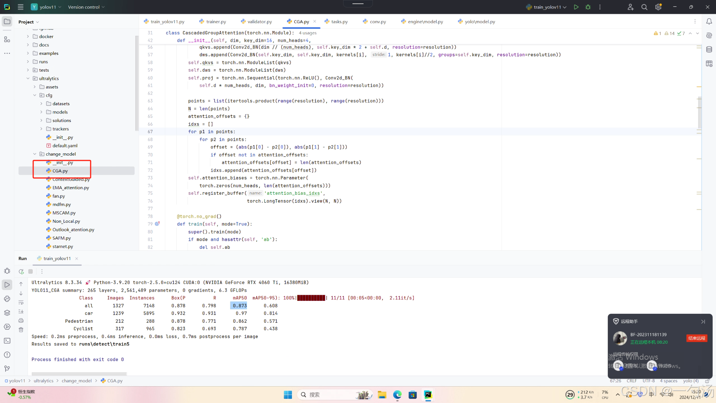
Task: Toggle the Project tool window folder icon
Action: [7, 22]
